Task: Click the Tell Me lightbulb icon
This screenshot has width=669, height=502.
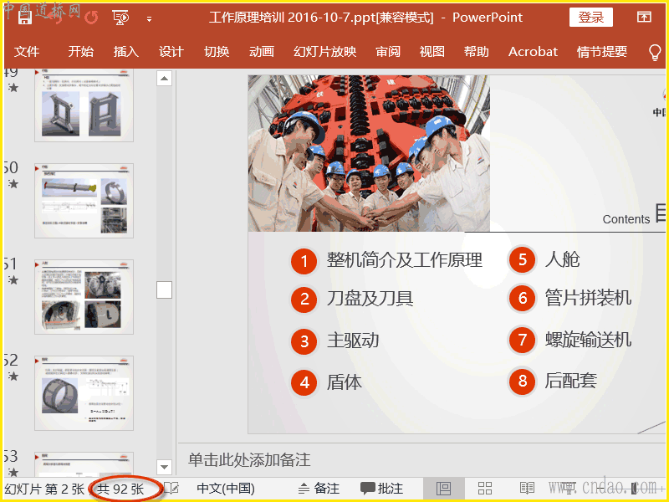Action: pos(655,53)
